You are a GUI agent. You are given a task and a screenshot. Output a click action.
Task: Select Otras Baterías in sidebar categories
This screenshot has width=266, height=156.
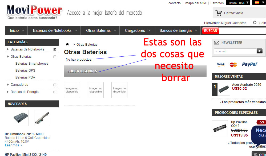(x=21, y=56)
